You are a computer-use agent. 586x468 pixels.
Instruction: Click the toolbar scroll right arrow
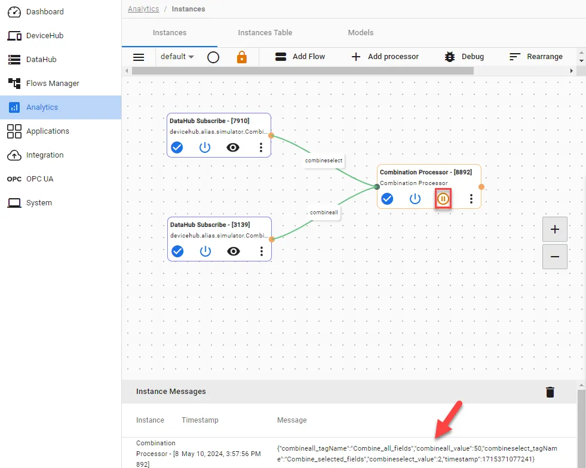click(571, 71)
